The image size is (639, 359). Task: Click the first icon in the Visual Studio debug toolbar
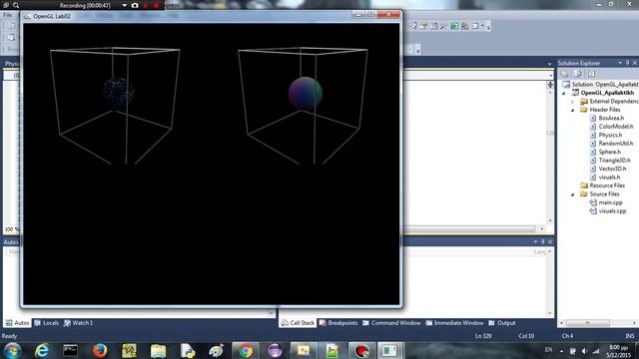click(413, 26)
